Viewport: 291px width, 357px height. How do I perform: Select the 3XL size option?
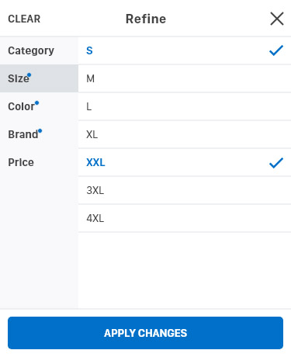point(185,191)
